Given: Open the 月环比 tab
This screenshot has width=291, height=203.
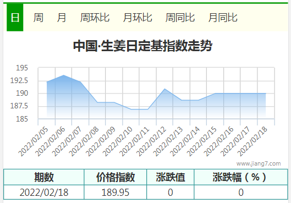Looking at the screenshot, I should point(138,18).
